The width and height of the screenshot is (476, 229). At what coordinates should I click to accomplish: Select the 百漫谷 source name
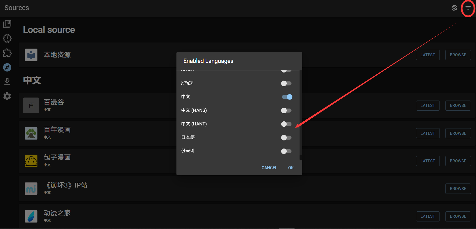click(54, 102)
